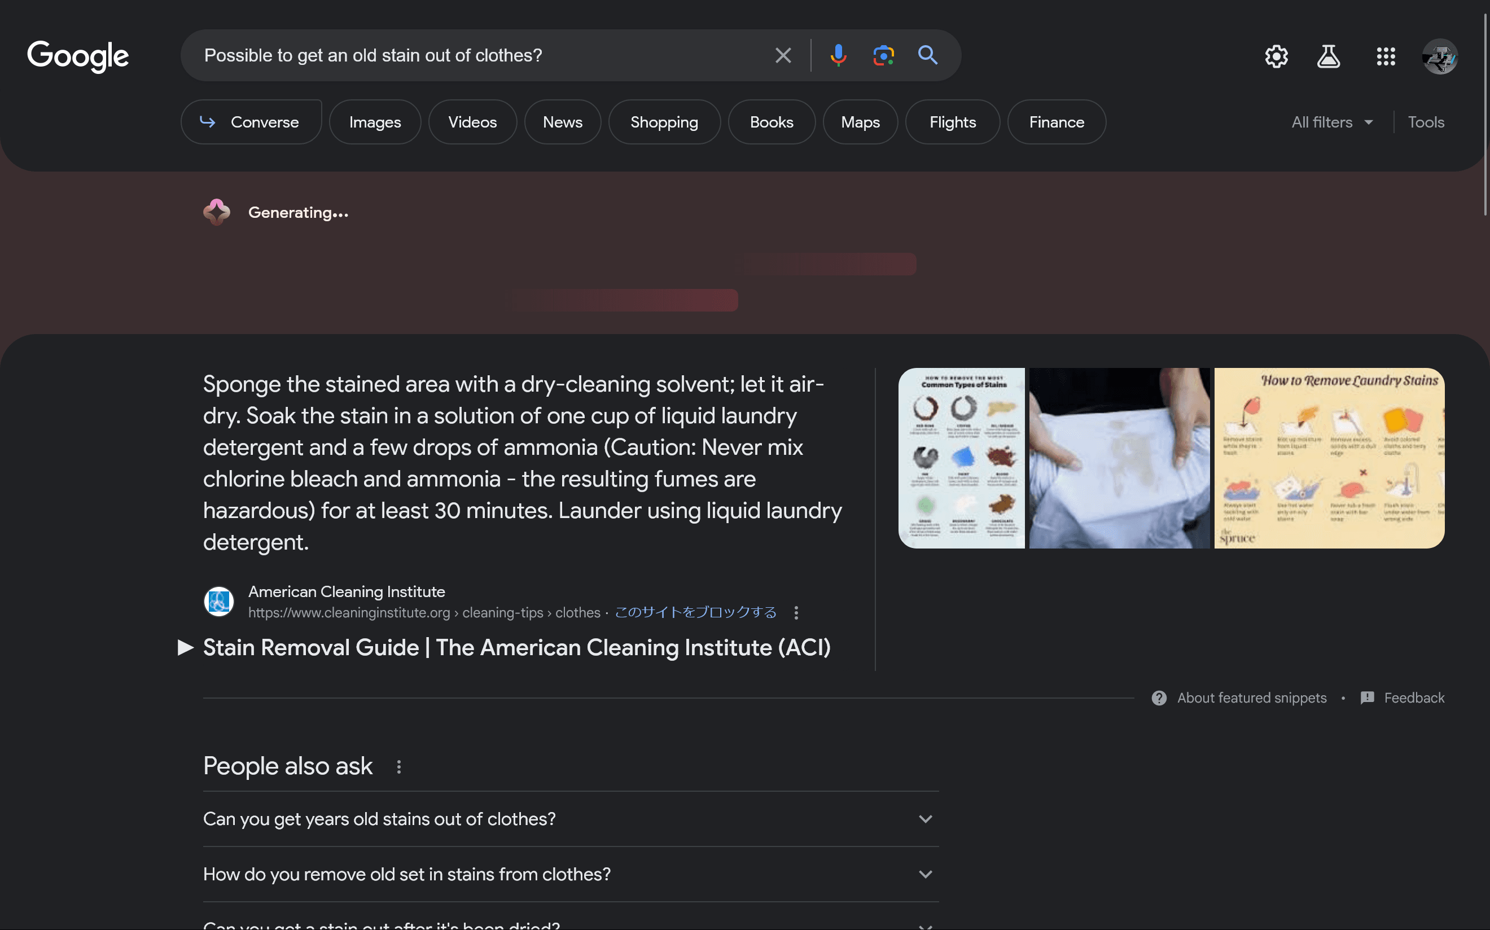Open the All filters dropdown

click(1332, 122)
